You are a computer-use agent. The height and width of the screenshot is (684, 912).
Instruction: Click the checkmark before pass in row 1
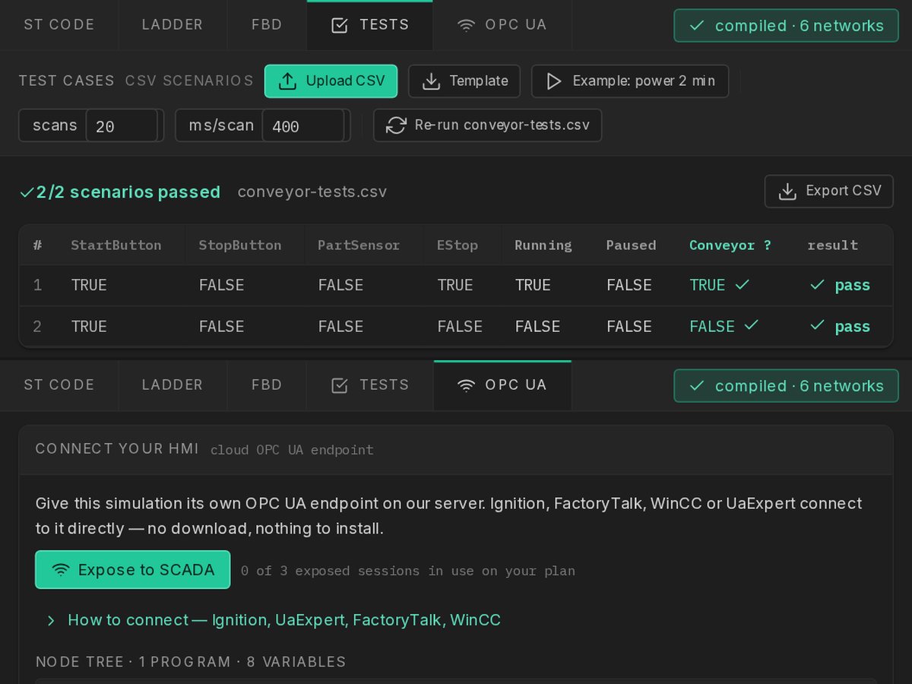[x=818, y=284]
